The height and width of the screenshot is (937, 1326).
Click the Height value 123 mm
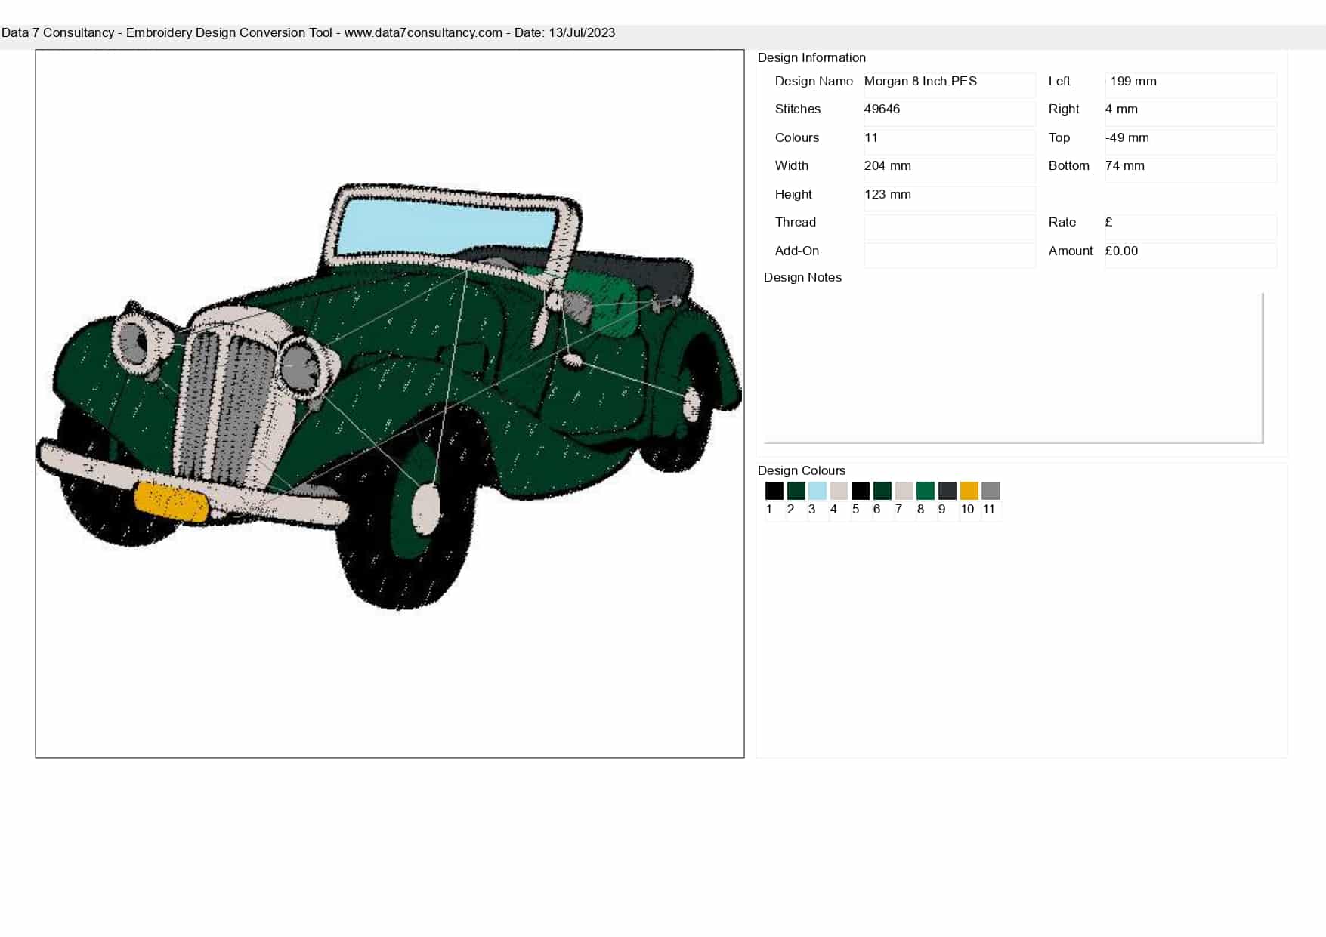(x=950, y=198)
